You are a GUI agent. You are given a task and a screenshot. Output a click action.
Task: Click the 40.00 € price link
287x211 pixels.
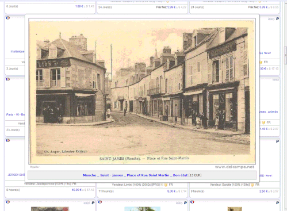pyautogui.click(x=76, y=190)
